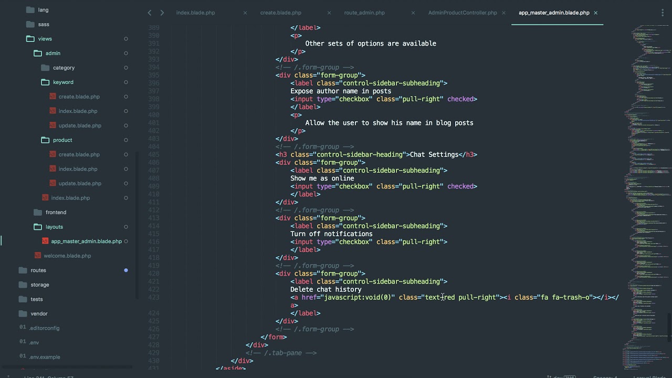Viewport: 672px width, 378px height.
Task: Close the route_admin.php tab
Action: point(413,13)
